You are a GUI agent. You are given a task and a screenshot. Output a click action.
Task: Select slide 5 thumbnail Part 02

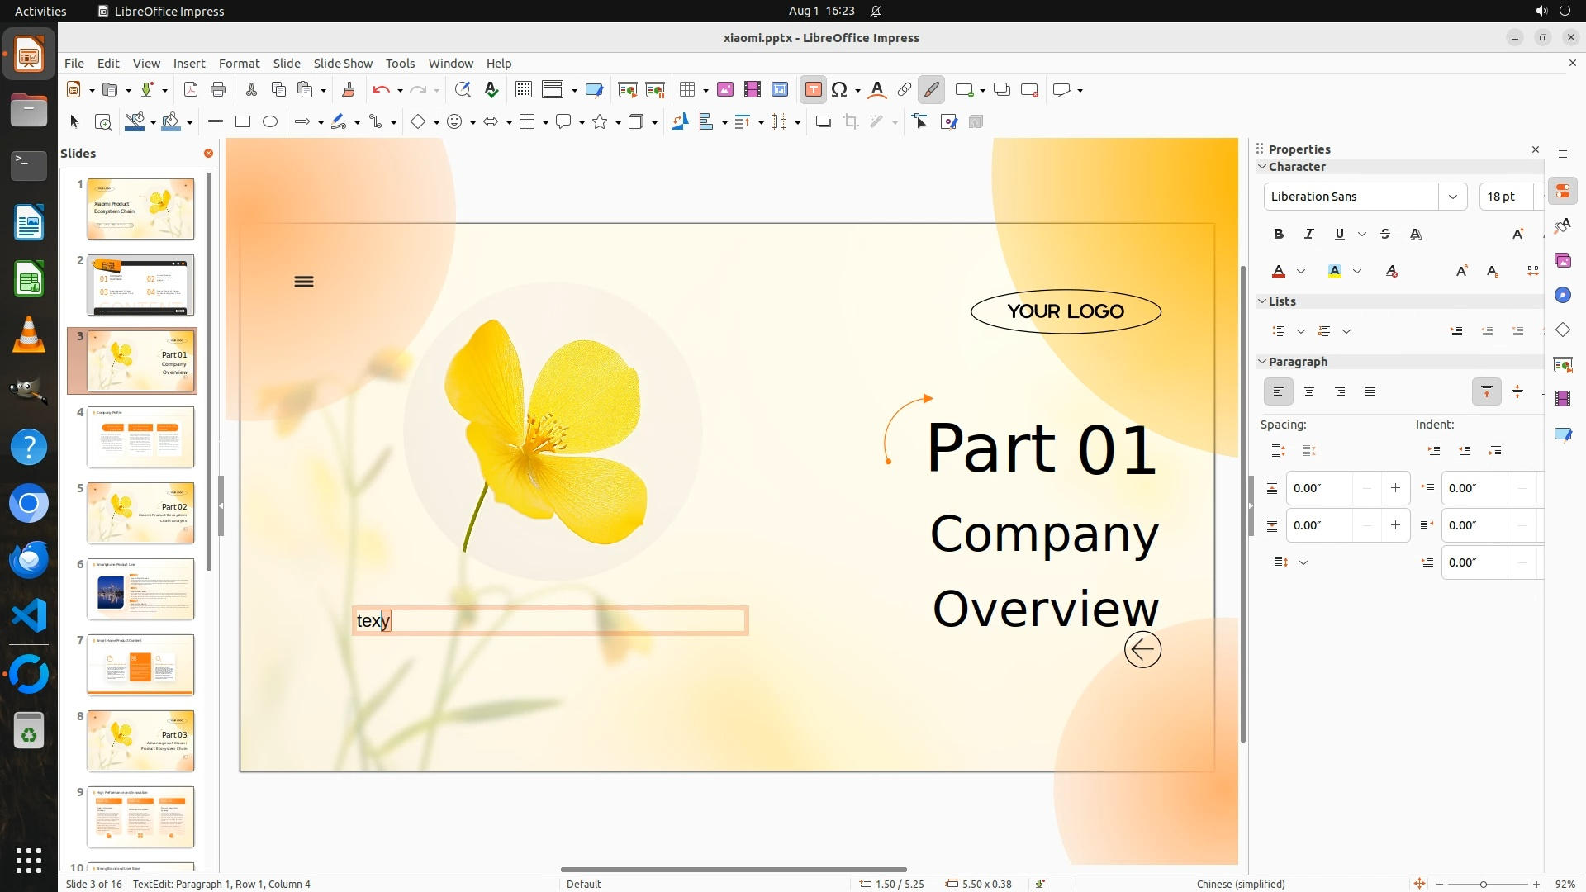pos(140,513)
